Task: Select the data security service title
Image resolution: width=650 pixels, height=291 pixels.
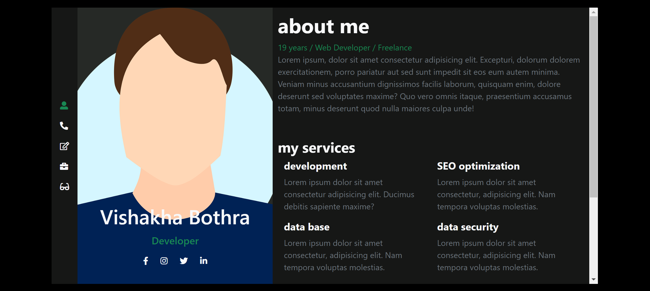Action: [x=468, y=227]
